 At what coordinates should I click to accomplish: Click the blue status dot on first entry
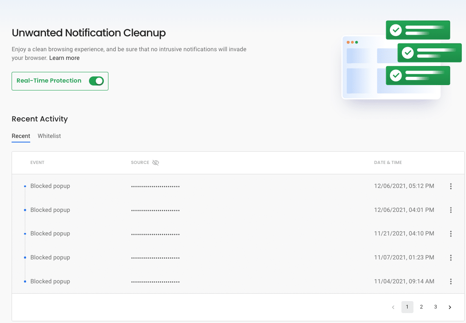[25, 186]
